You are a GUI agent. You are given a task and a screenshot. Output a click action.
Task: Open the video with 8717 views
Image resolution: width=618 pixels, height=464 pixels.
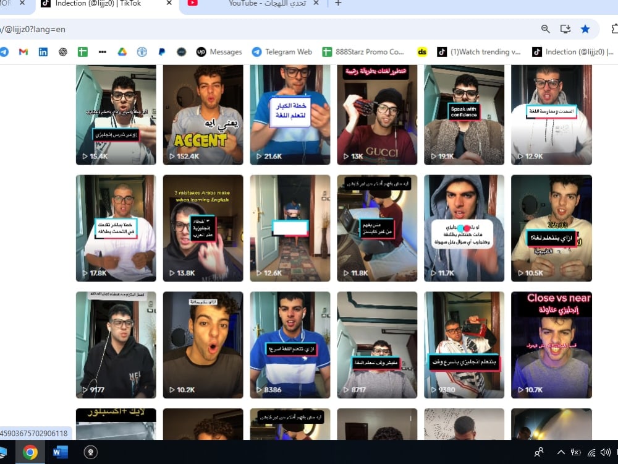pos(377,345)
